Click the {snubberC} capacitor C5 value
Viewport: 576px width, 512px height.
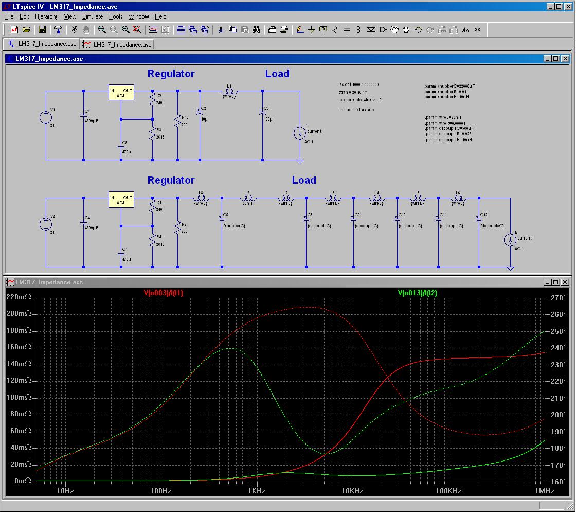coord(234,226)
